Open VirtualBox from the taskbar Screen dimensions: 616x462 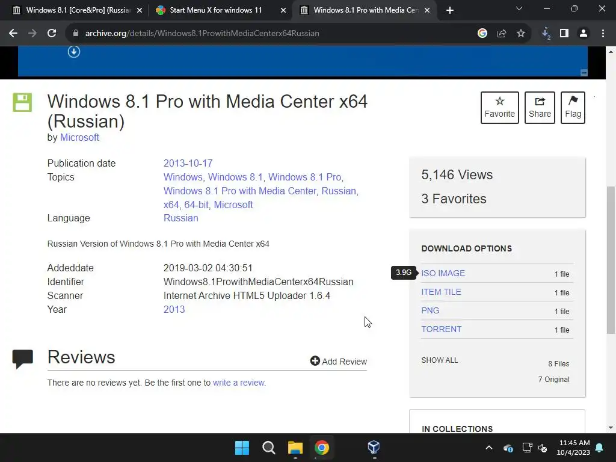374,448
